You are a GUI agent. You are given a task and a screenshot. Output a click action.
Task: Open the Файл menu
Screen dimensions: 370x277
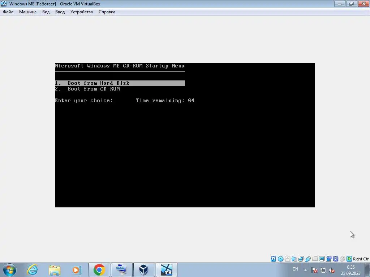click(x=8, y=12)
